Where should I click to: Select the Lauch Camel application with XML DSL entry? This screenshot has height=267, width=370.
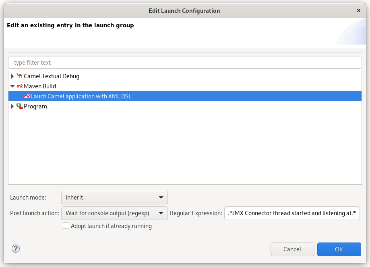click(81, 96)
